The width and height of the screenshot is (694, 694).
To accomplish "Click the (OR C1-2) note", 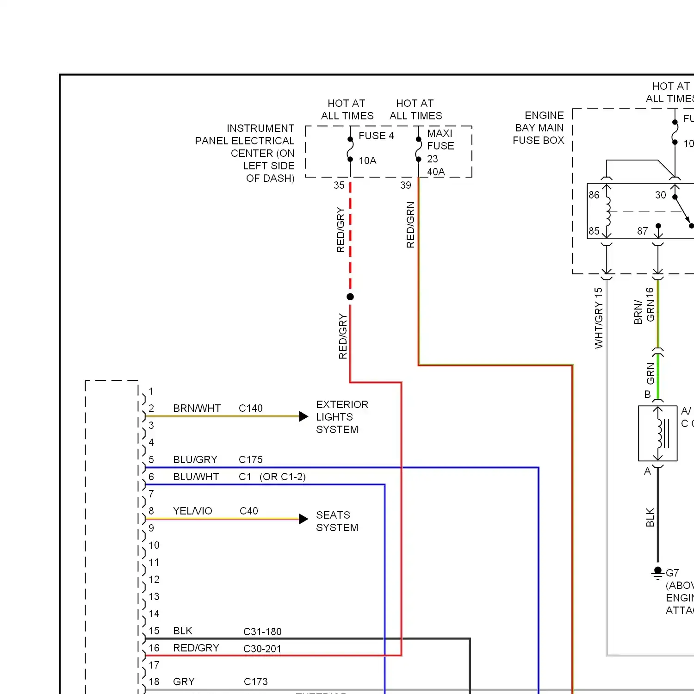I will coord(283,477).
